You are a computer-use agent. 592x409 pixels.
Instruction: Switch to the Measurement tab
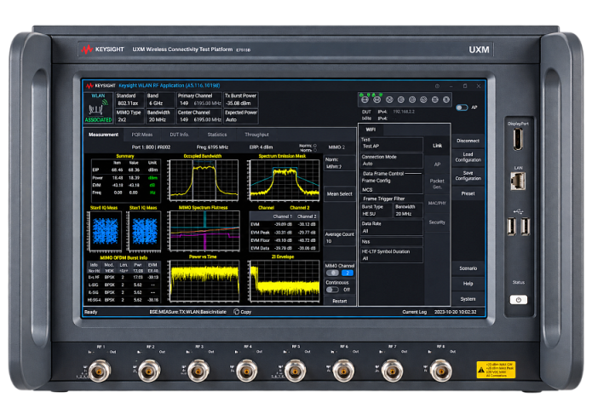(x=103, y=135)
